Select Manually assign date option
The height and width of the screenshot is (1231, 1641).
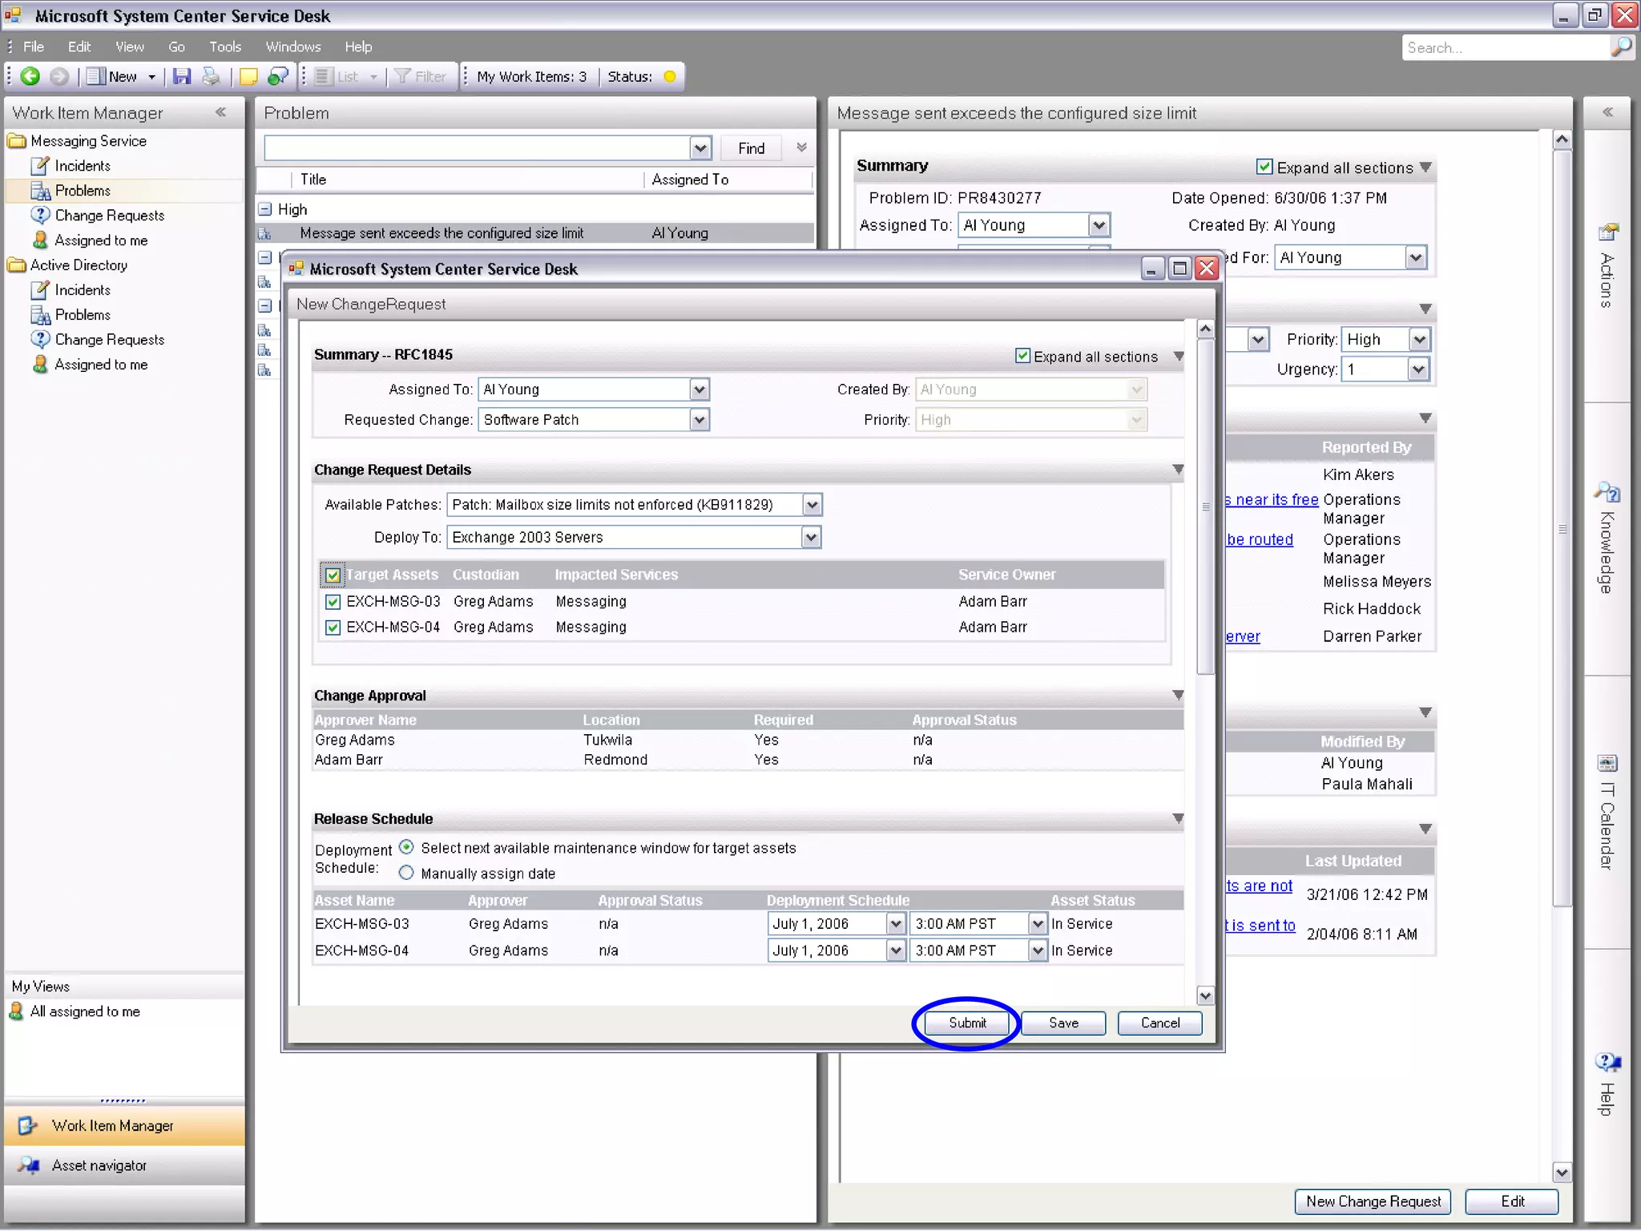[x=407, y=873]
